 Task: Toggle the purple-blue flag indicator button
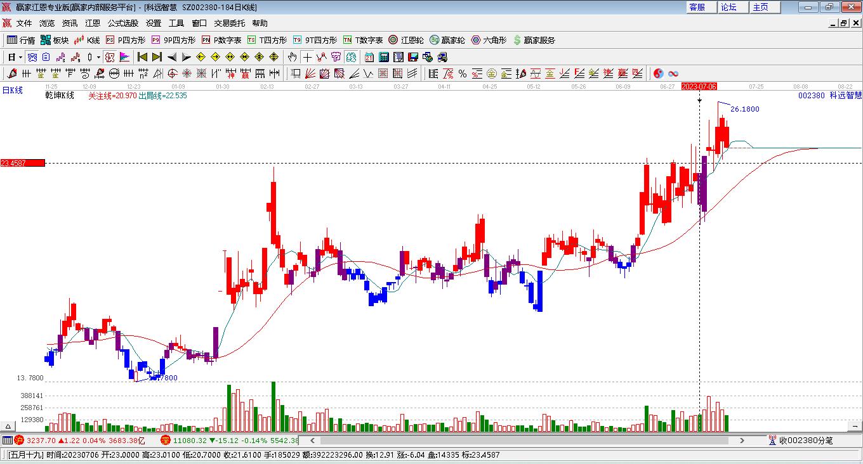124,57
